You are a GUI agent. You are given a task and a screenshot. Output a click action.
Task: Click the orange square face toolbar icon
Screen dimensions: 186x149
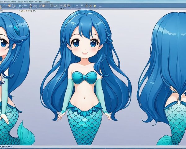click(x=43, y=6)
